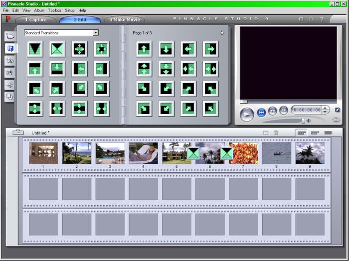This screenshot has height=261, width=349.
Task: Open help with the question mark icon
Action: [x=322, y=19]
